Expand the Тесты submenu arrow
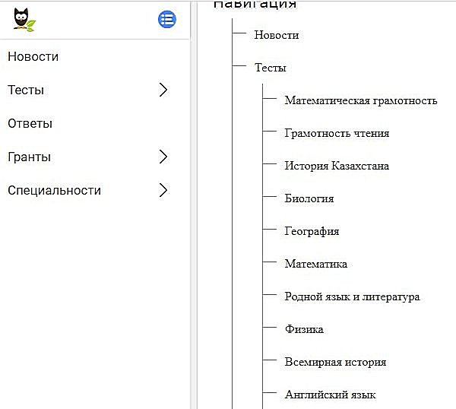Image resolution: width=456 pixels, height=409 pixels. tap(163, 90)
